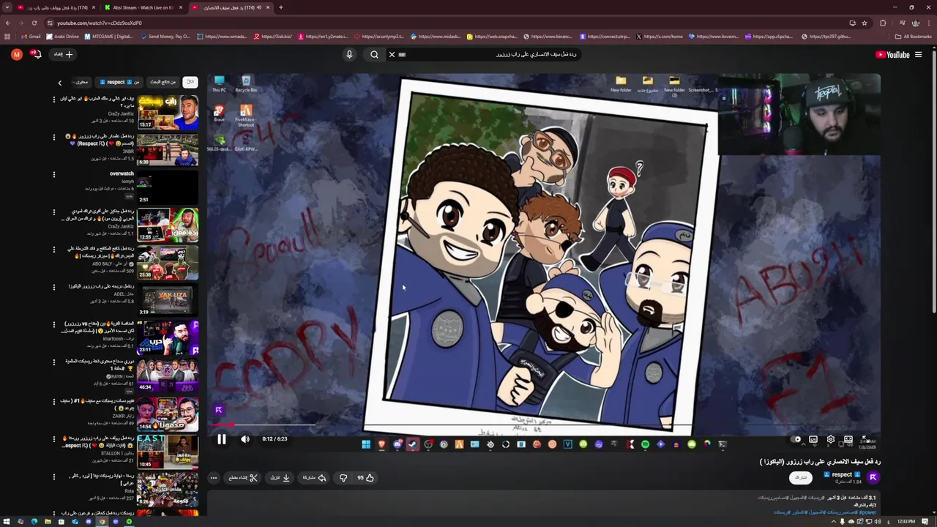Mute the video with the speaker icon

click(x=245, y=439)
